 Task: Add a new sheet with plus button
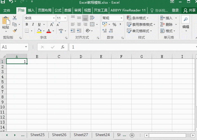(x=132, y=135)
